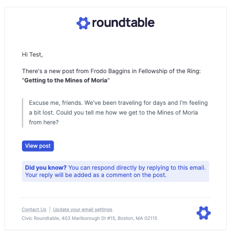Click the blue roundtable gear logo in header
Viewport: 232px width, 236px height.
83,23
